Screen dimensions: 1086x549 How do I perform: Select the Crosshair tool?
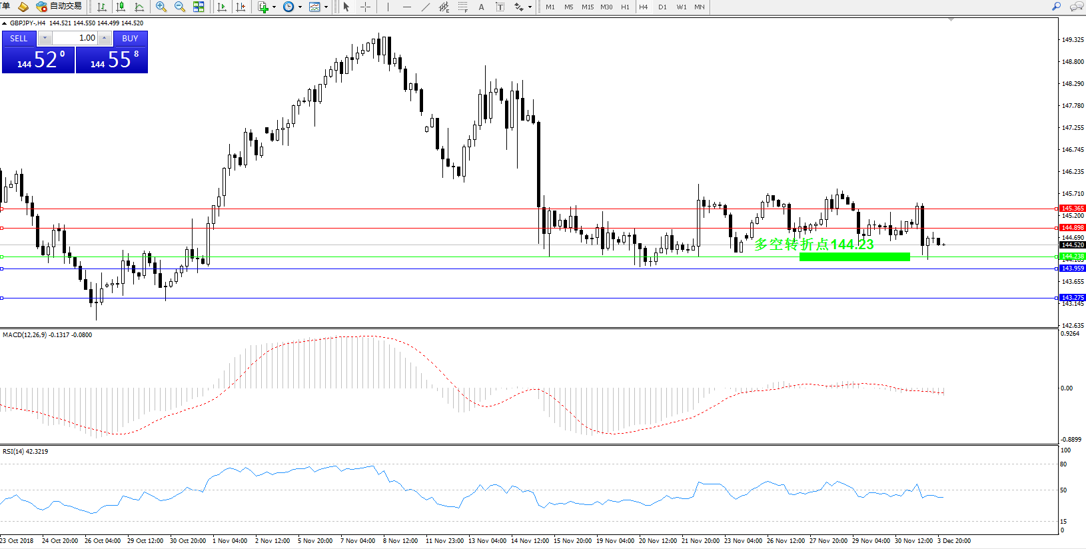click(x=365, y=7)
